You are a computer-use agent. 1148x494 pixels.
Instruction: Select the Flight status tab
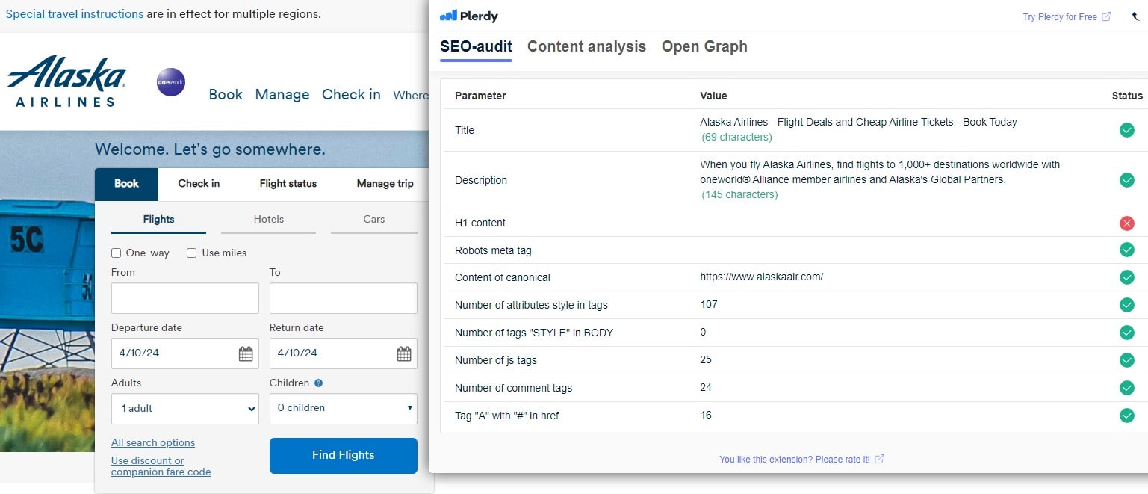[x=288, y=184]
